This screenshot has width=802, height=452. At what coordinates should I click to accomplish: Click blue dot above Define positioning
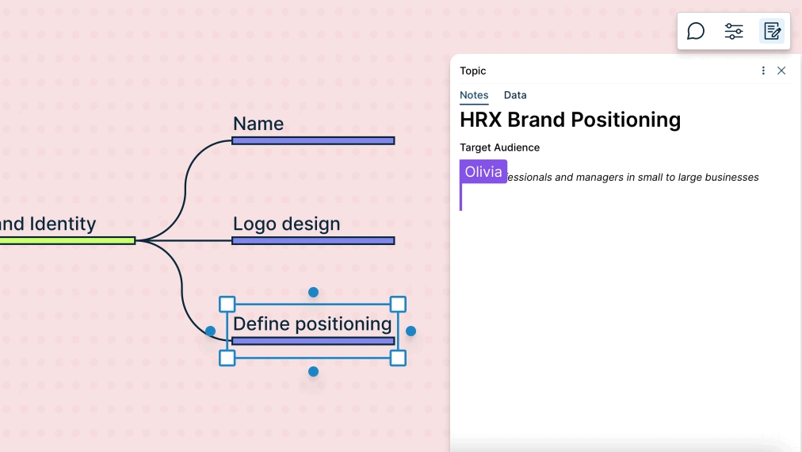click(x=313, y=293)
